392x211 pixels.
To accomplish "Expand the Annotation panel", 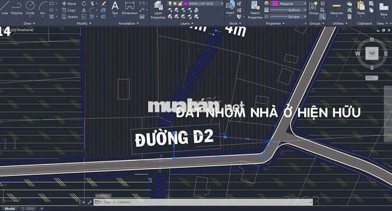I will pos(128,23).
